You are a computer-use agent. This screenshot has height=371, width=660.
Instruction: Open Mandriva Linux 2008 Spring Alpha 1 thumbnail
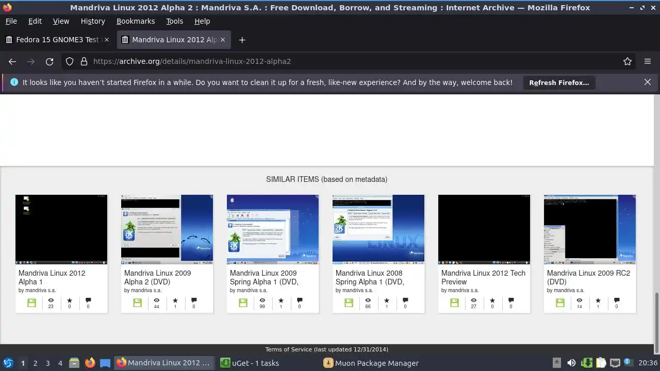[x=378, y=229]
